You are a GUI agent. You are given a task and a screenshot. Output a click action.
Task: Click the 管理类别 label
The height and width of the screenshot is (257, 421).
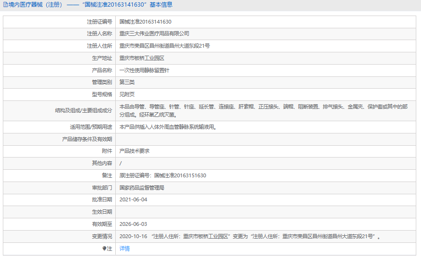pos(102,82)
